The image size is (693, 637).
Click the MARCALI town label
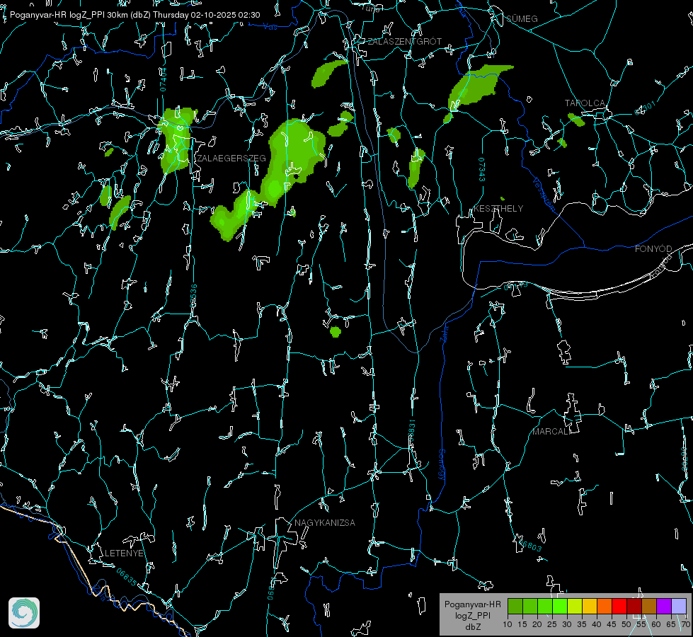pyautogui.click(x=551, y=432)
